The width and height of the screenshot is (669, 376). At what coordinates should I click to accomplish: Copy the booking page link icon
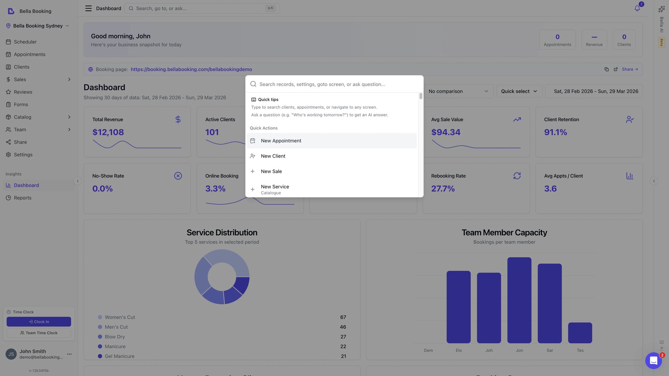[x=607, y=69]
